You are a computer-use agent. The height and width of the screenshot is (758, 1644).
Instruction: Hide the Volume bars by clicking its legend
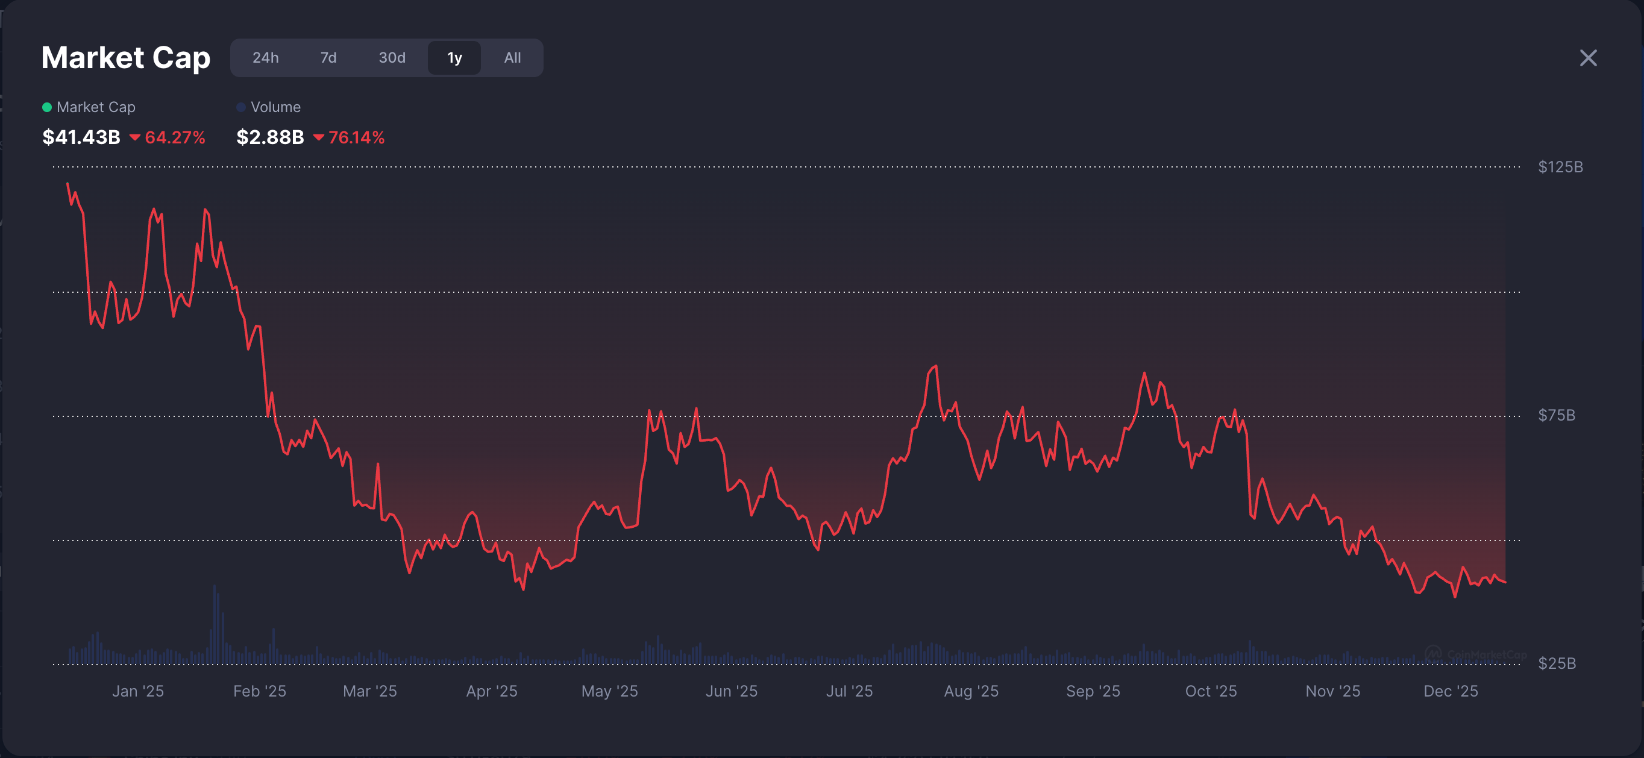click(275, 107)
